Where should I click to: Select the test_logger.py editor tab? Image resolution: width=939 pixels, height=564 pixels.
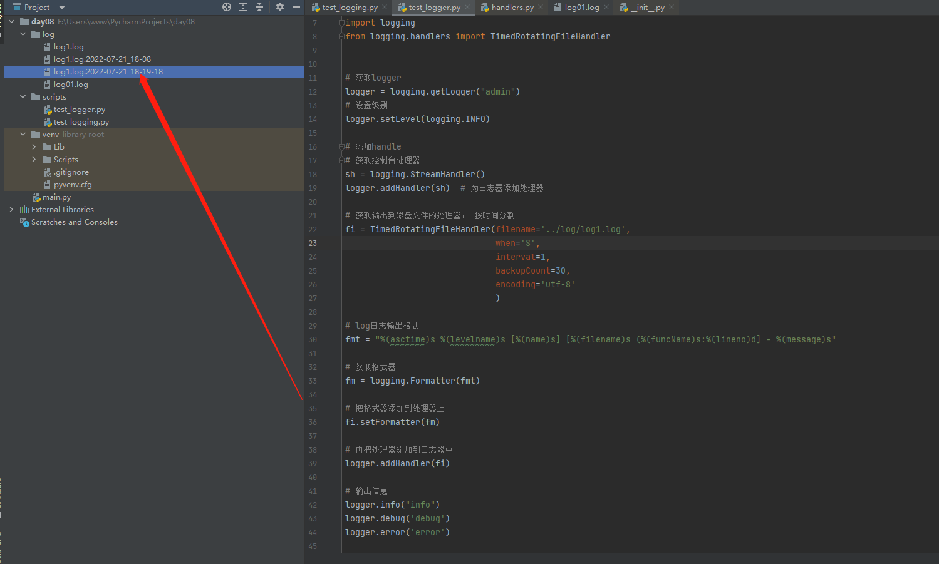[435, 8]
